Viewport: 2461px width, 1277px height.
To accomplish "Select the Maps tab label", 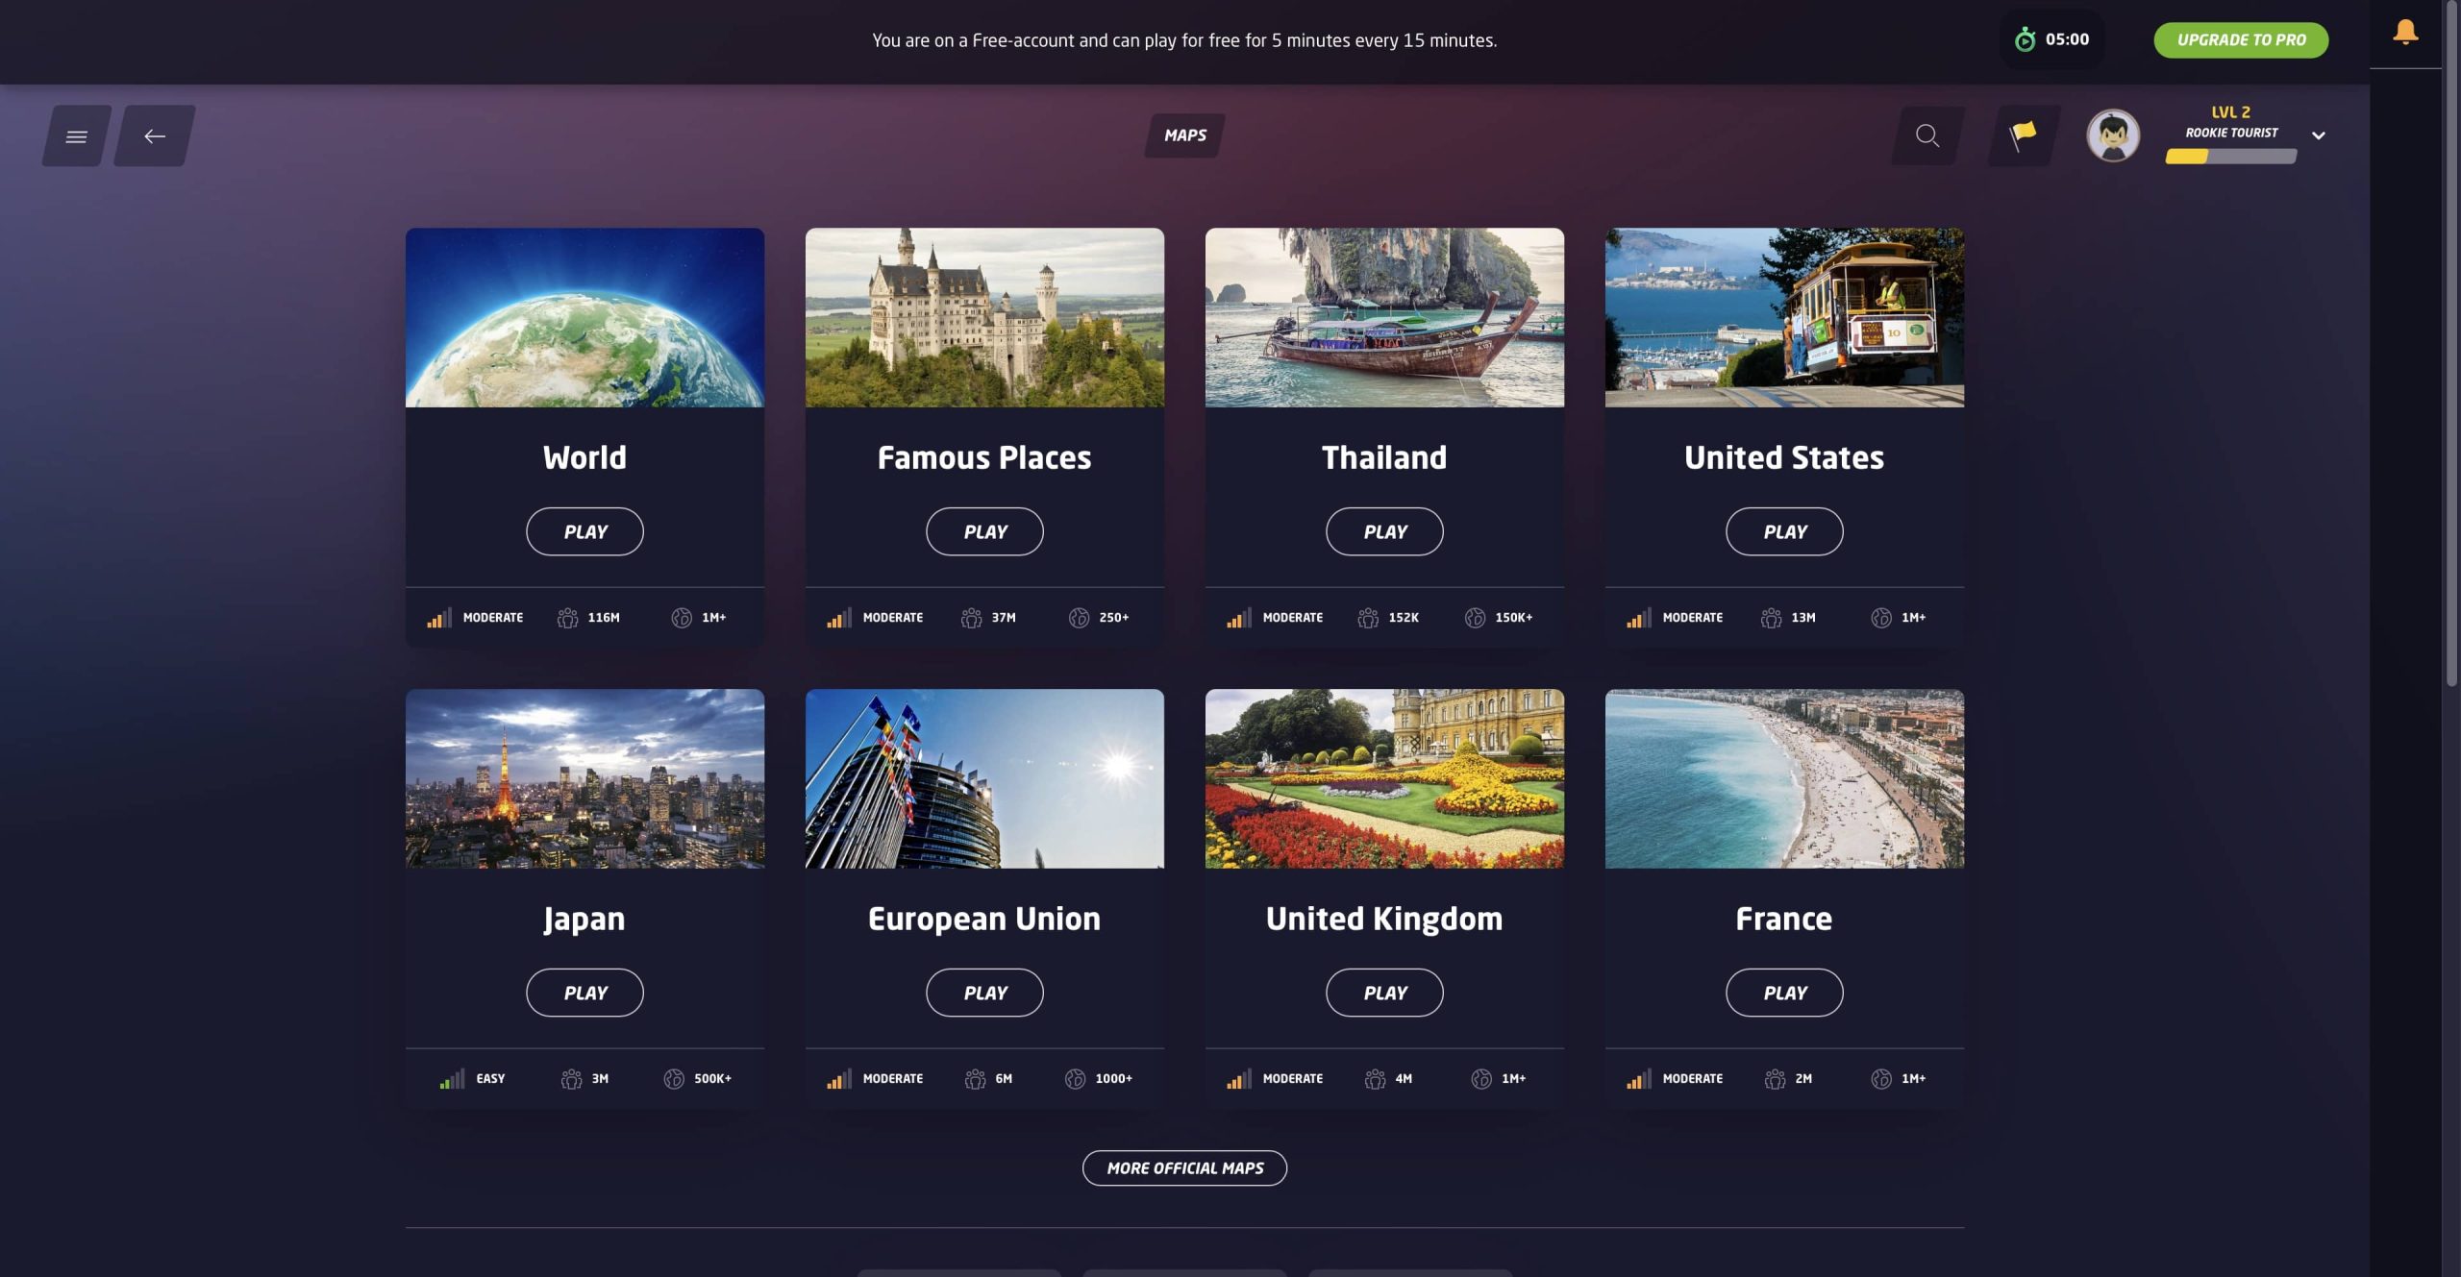I will click(1184, 135).
